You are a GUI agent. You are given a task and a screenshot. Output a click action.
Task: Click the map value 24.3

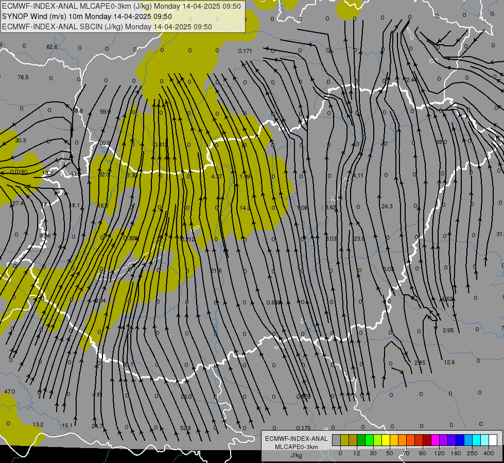(387, 206)
